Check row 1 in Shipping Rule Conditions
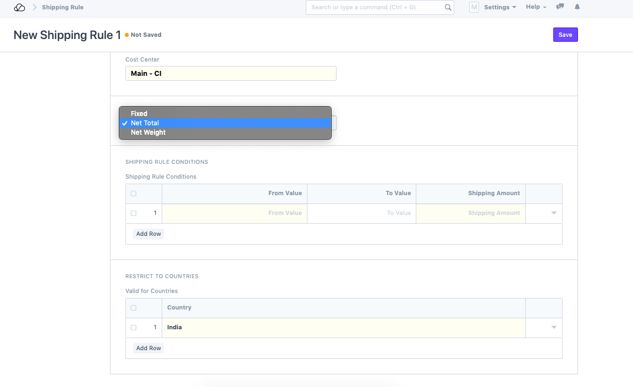The width and height of the screenshot is (633, 387). (134, 213)
